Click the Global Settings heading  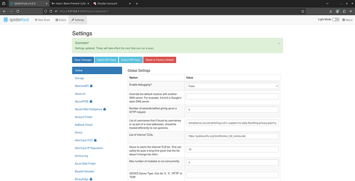pos(139,71)
